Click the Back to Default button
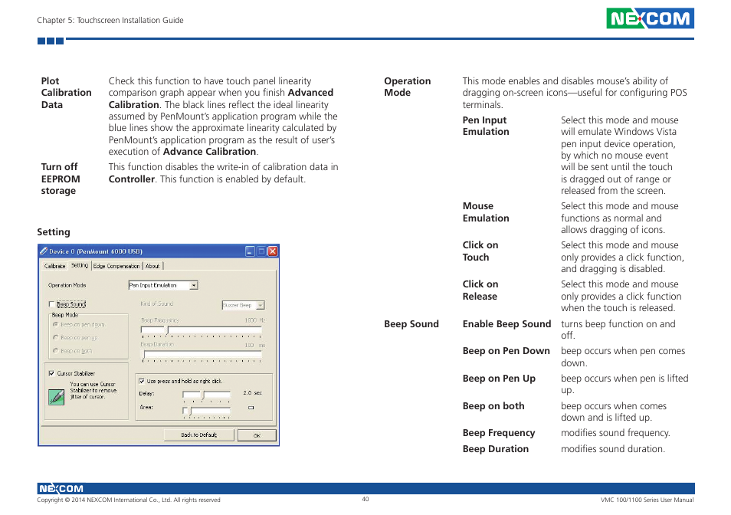This screenshot has width=731, height=515. 199,435
